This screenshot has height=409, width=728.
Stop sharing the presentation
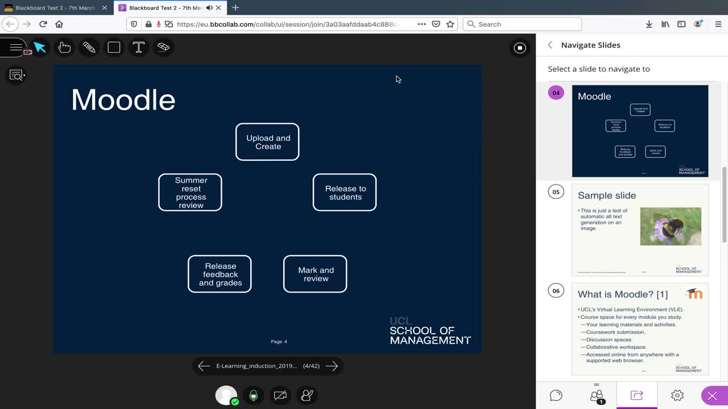pos(519,48)
